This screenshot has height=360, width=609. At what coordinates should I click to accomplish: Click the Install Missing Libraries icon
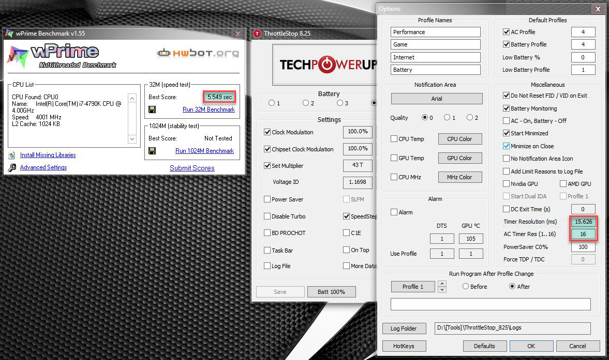12,155
